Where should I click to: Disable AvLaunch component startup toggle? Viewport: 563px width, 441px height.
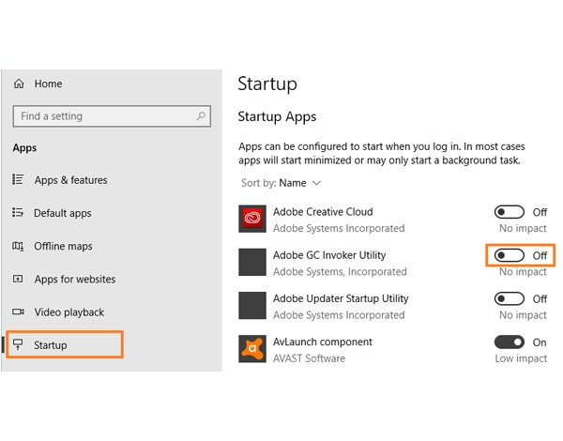[x=510, y=342]
